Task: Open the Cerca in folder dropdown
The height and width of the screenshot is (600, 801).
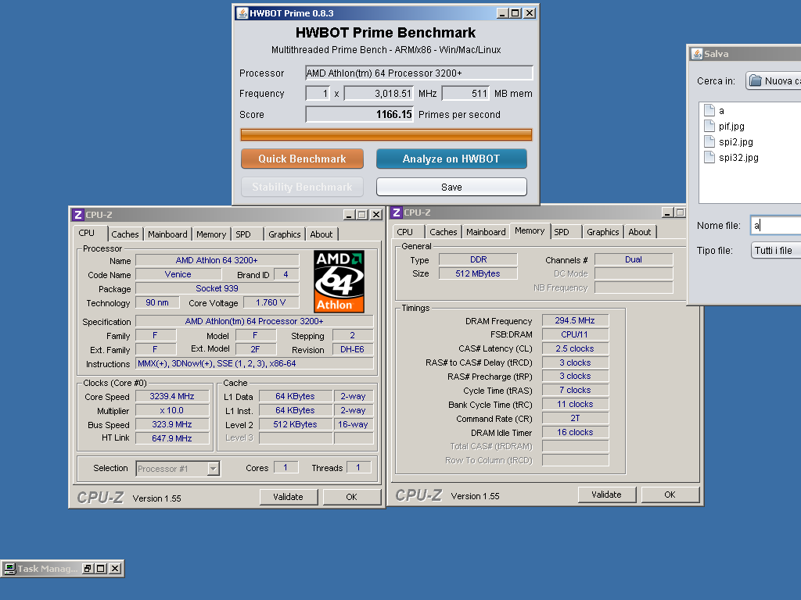Action: tap(772, 80)
